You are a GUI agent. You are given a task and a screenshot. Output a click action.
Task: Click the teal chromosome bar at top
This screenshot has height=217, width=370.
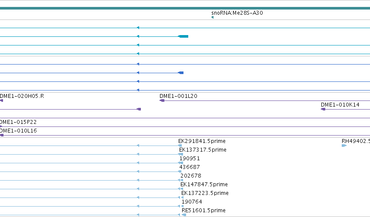[x=185, y=9]
